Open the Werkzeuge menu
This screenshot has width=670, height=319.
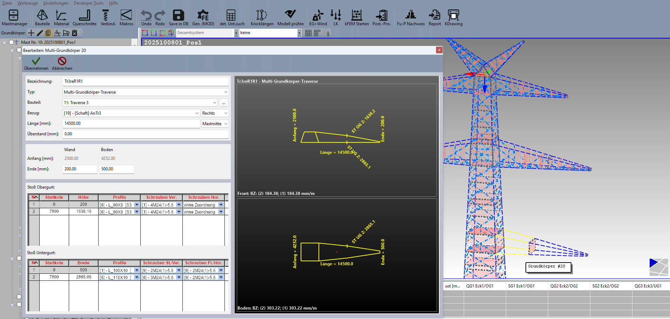click(x=28, y=3)
